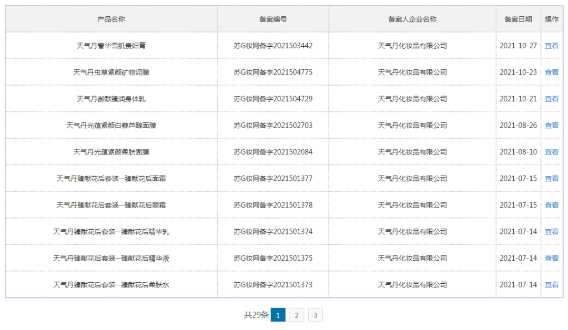
Task: Click the date 2021-10-27
Action: [518, 46]
